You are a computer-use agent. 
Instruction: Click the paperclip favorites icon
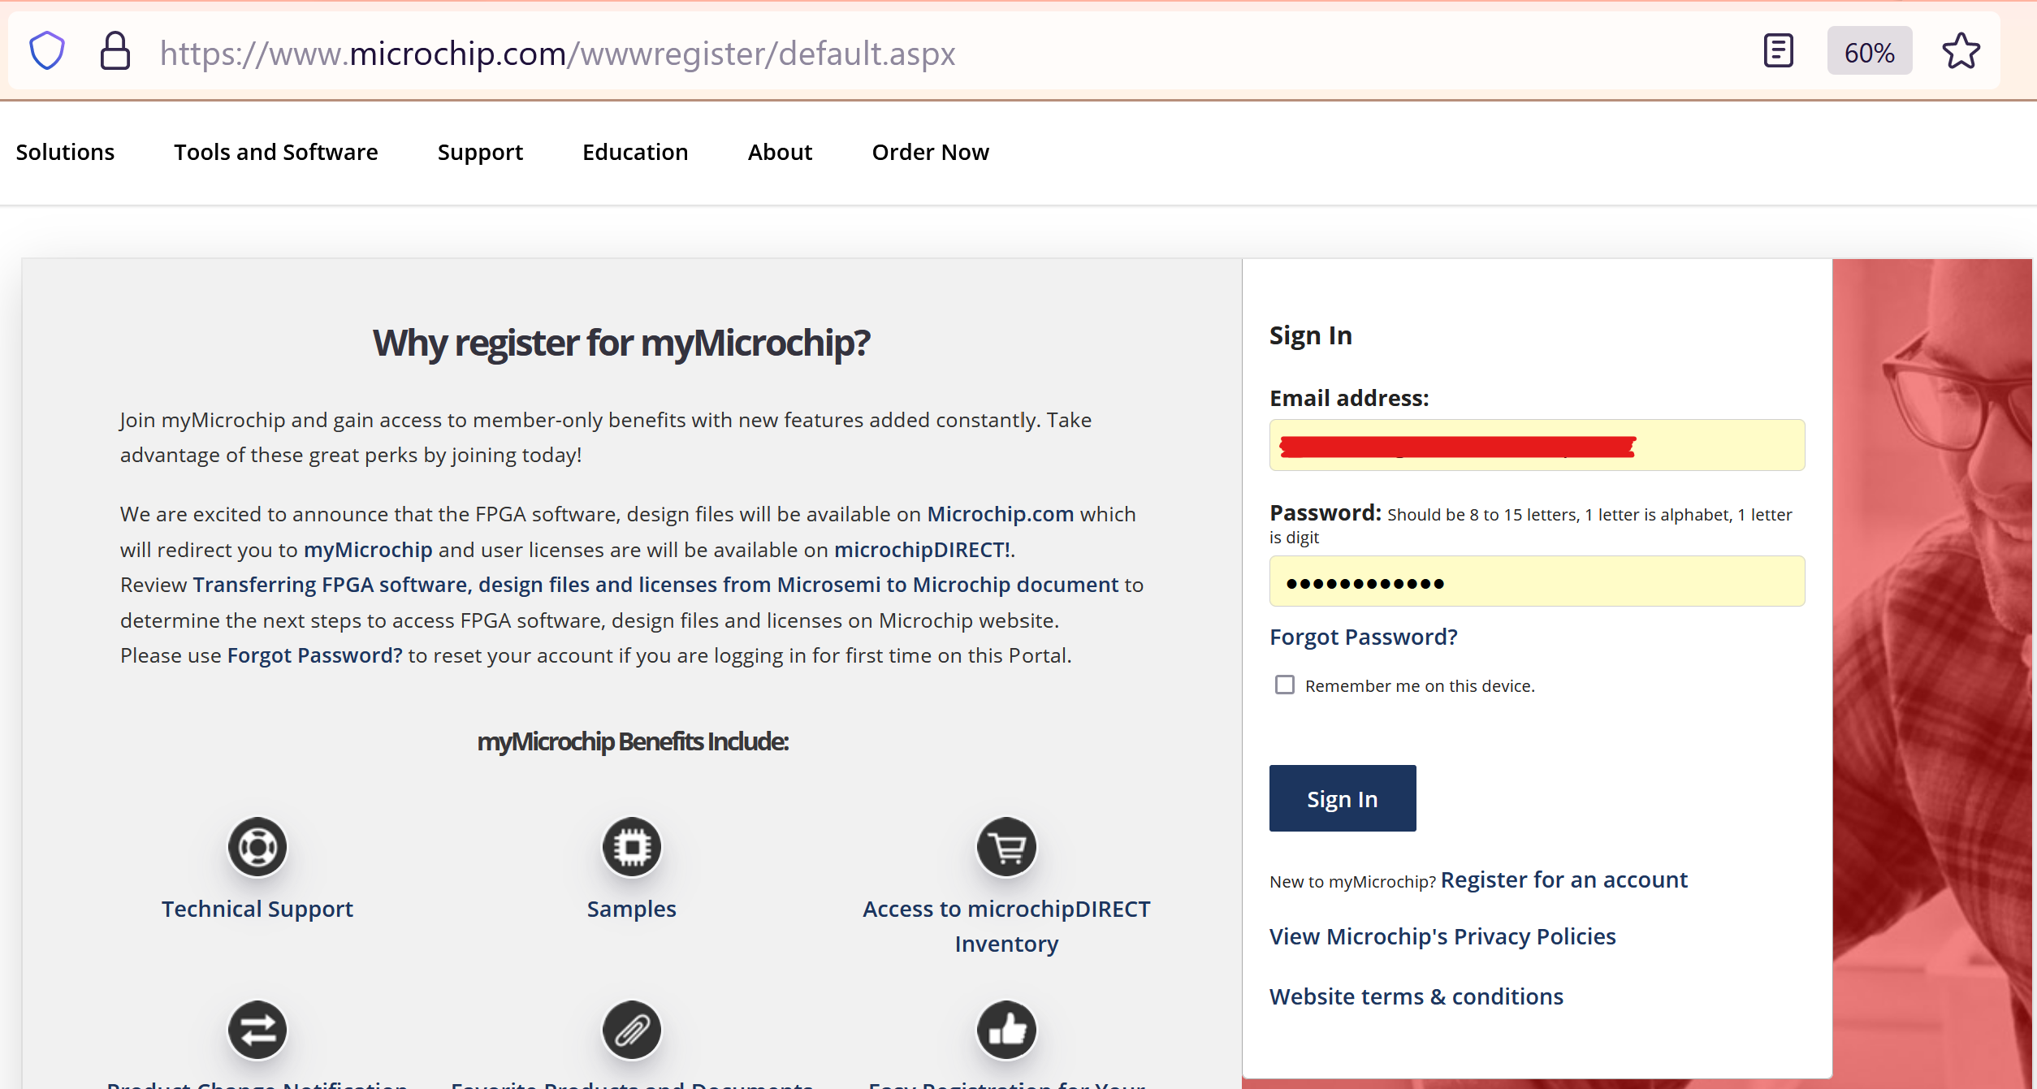pos(632,1031)
